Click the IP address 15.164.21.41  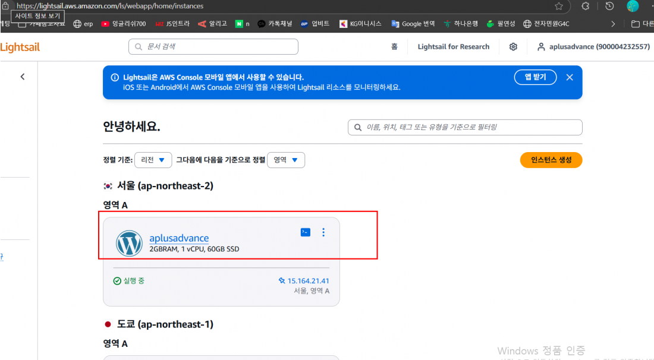tap(308, 281)
